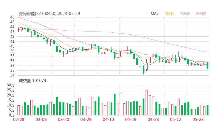Click the 03-20 date label
The height and width of the screenshot is (126, 212).
[x=64, y=119]
